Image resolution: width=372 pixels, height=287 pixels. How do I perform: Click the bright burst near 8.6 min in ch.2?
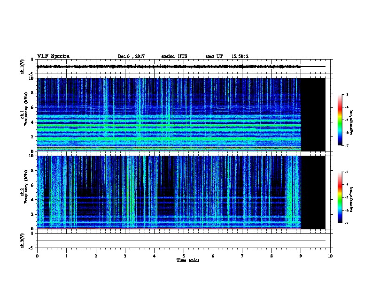[x=290, y=192]
